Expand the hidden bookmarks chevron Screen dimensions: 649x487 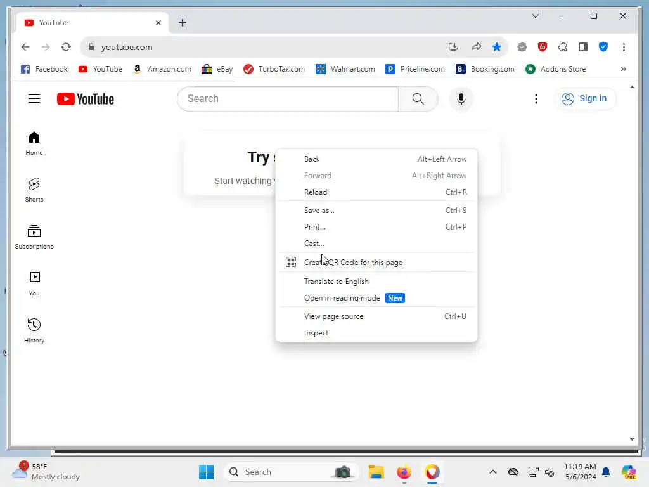click(x=624, y=69)
